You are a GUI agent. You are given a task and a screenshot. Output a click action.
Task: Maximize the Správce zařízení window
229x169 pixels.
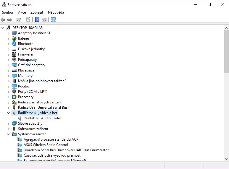click(x=209, y=4)
